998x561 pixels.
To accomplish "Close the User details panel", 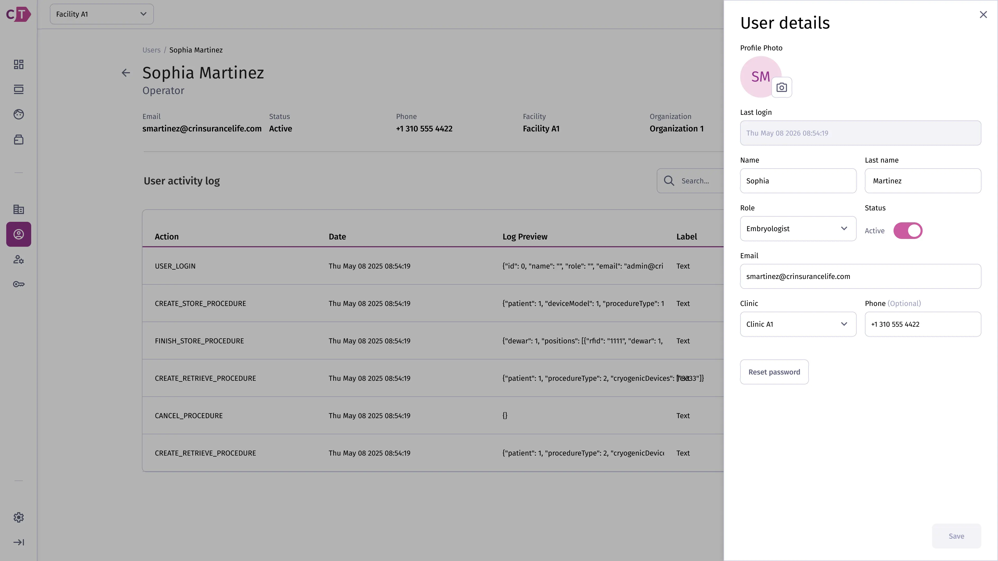I will click(983, 15).
